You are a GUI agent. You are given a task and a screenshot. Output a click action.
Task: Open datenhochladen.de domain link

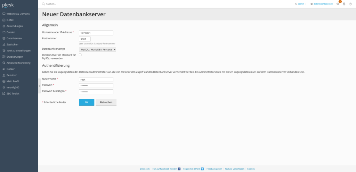point(323,4)
